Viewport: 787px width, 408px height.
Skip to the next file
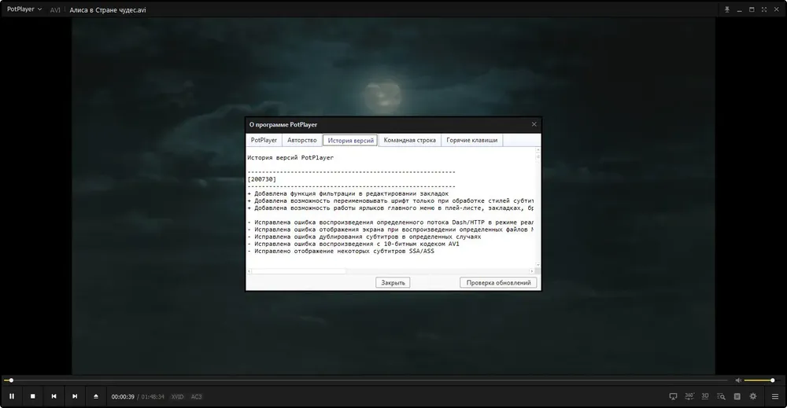(75, 396)
